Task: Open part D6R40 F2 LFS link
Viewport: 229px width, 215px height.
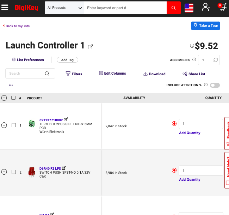Action: coord(50,169)
